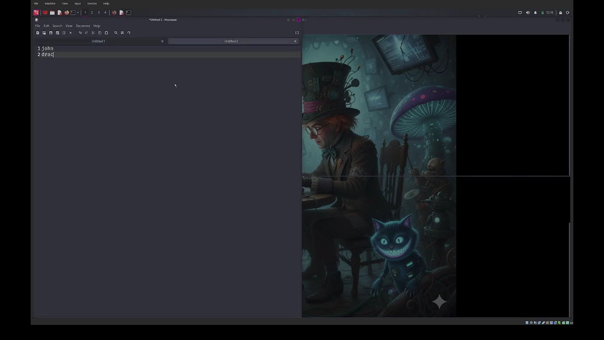Click the battery indicator in the tray
604x340 pixels.
(543, 13)
